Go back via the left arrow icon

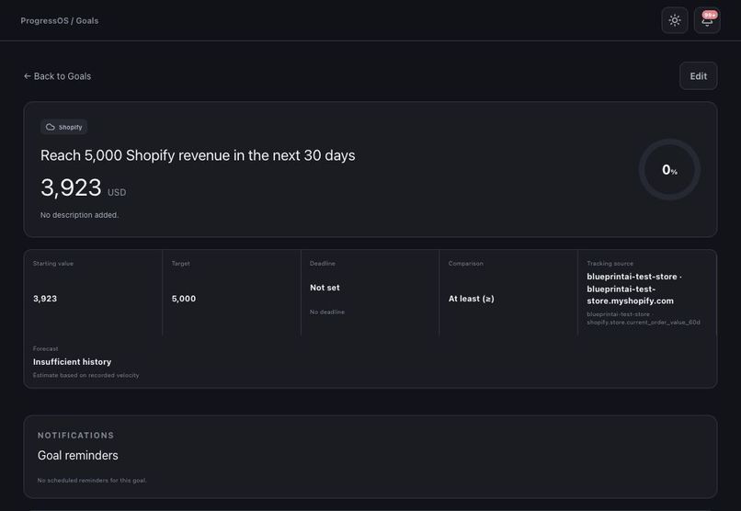pyautogui.click(x=28, y=76)
